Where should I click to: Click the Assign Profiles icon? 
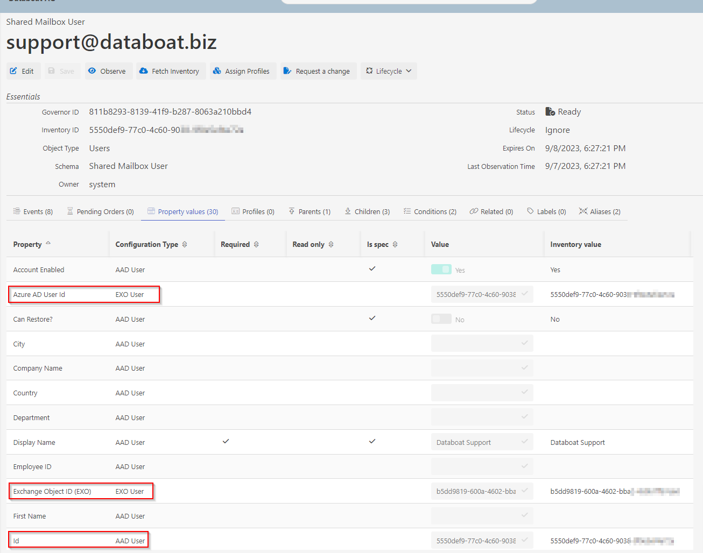tap(217, 71)
